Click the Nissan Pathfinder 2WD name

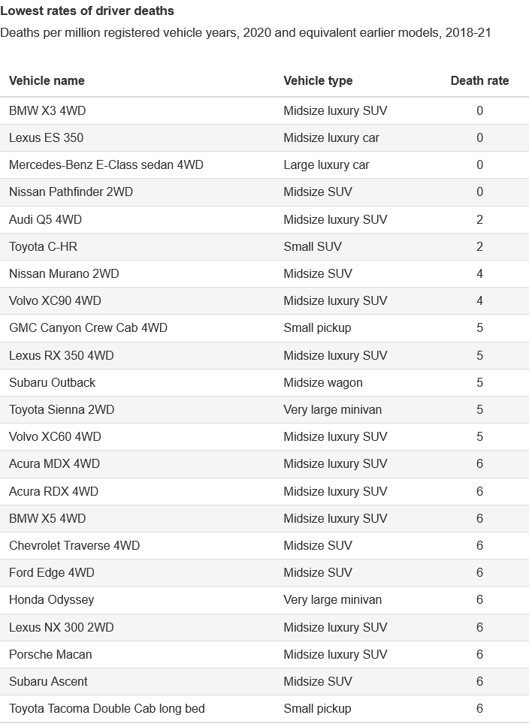click(x=71, y=192)
